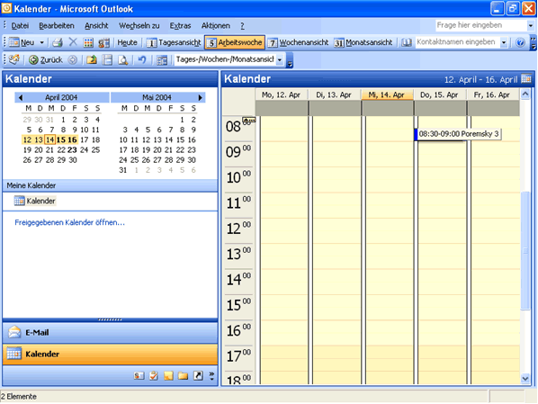
Task: Open the Datei menu
Action: (x=20, y=26)
